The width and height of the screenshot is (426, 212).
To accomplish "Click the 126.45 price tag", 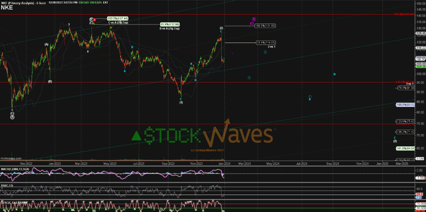I will pos(420,34).
